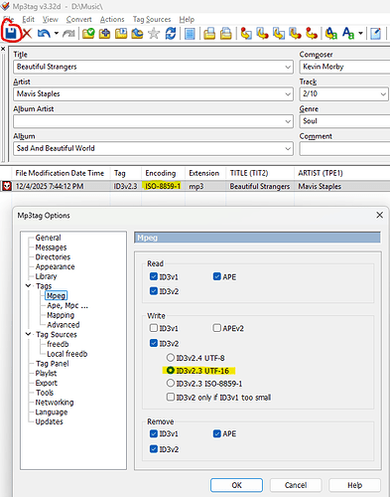
Task: Open the Tag Sources menu
Action: [x=152, y=19]
